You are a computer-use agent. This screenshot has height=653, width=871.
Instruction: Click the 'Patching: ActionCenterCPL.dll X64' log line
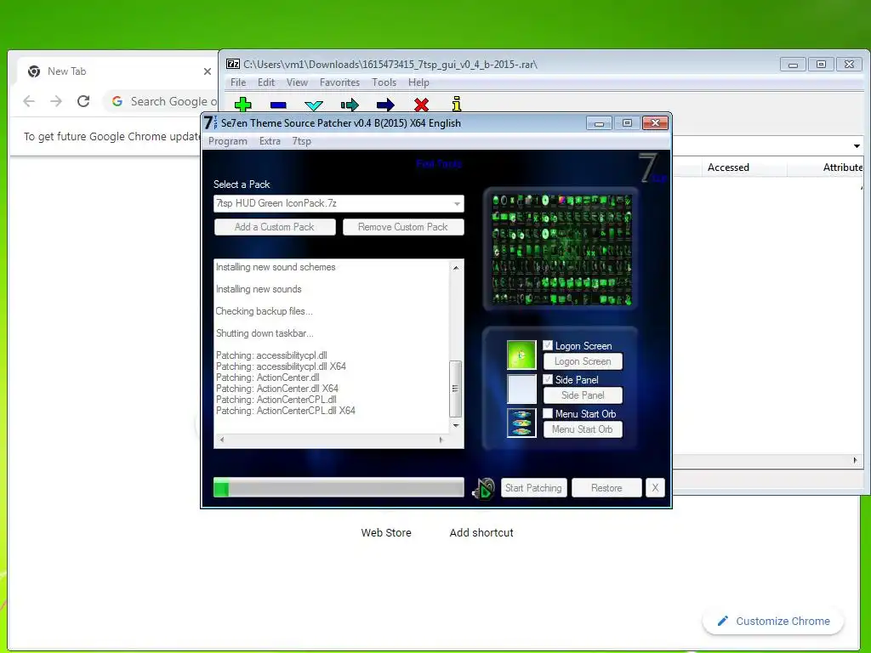coord(286,411)
